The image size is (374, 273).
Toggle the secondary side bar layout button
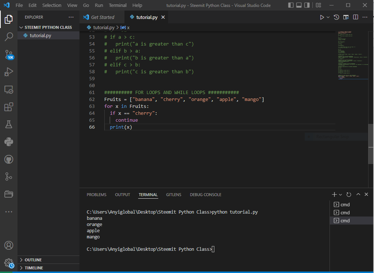[307, 5]
